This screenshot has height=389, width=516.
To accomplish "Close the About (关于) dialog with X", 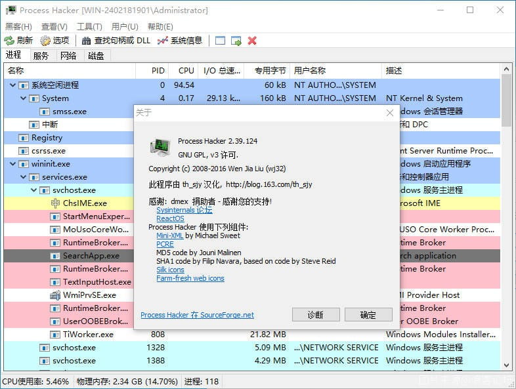I will pos(389,113).
